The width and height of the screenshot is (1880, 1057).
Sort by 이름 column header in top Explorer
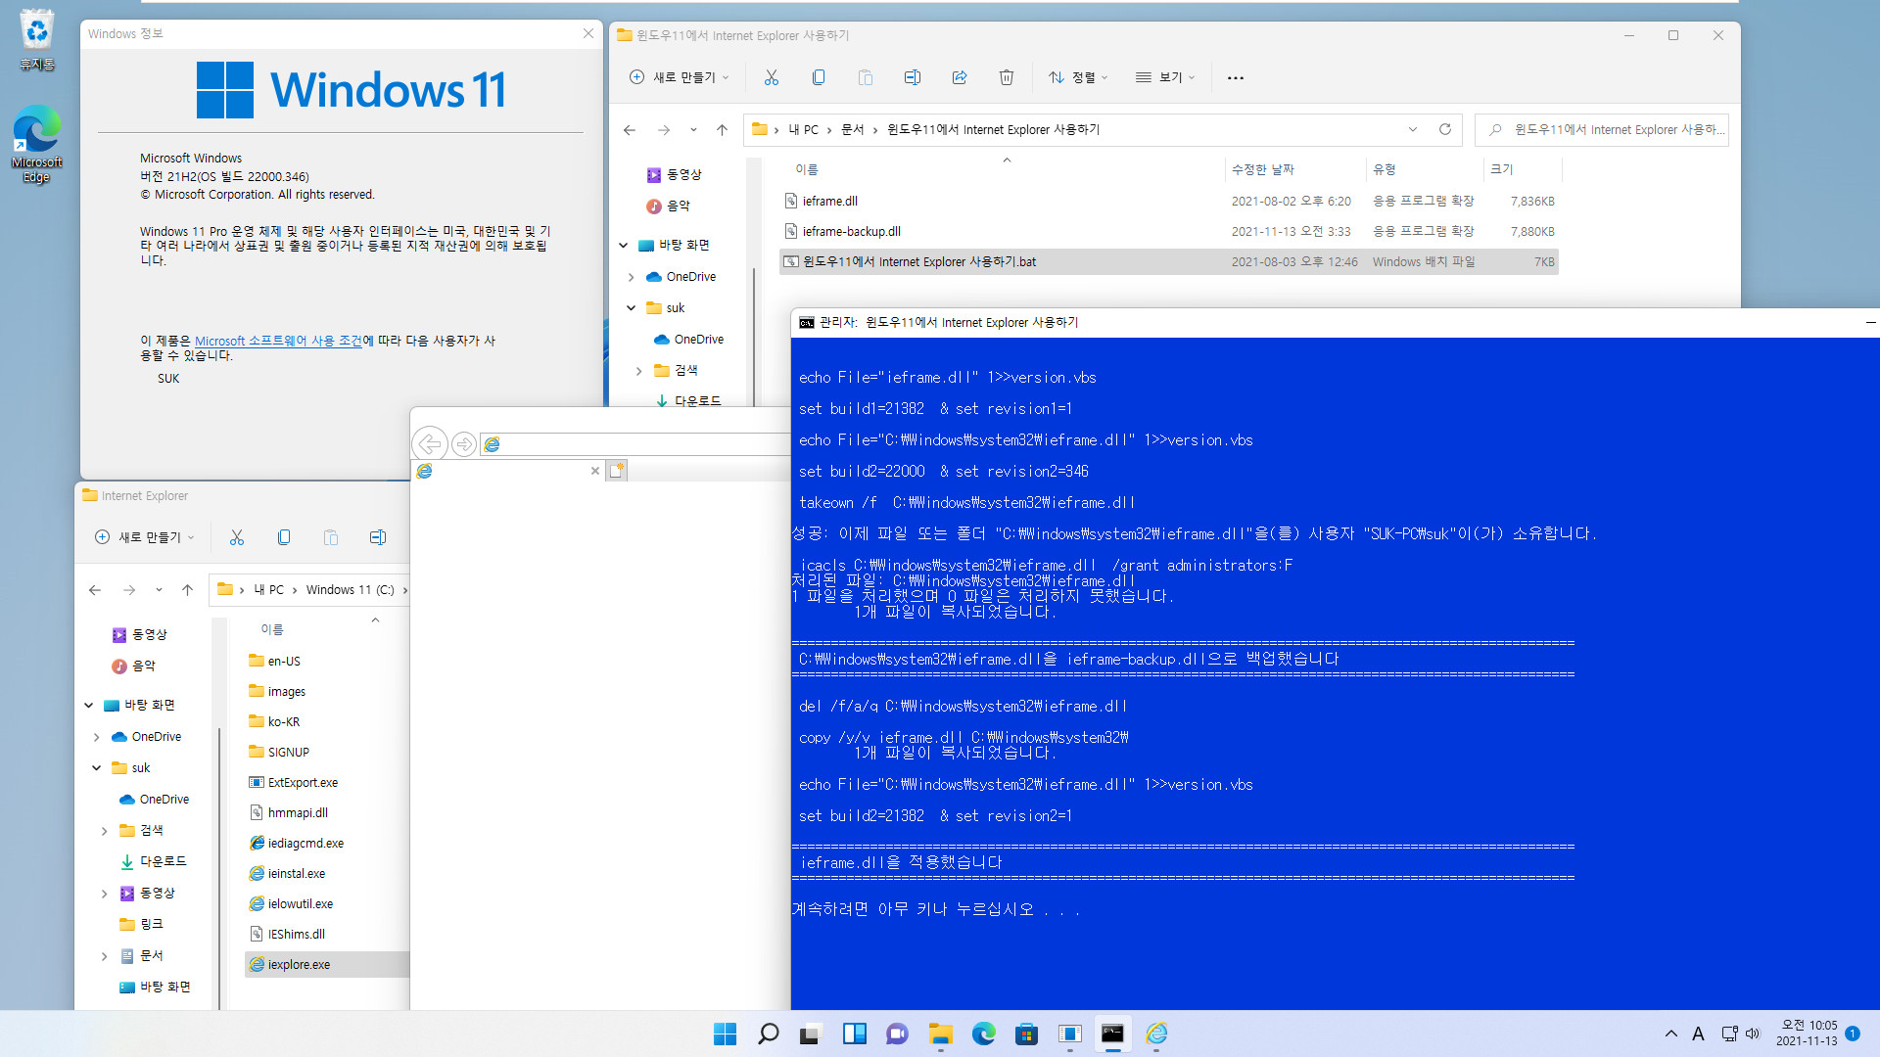(x=807, y=169)
